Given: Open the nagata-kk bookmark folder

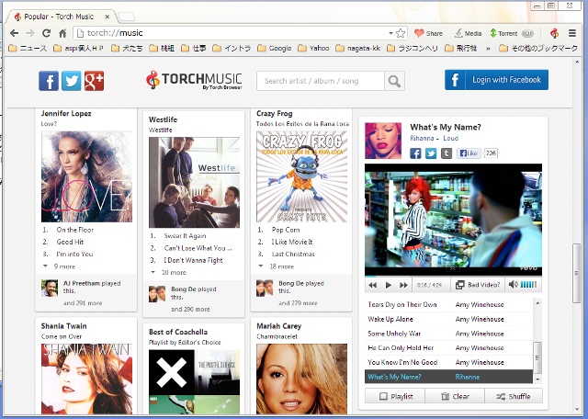Looking at the screenshot, I should click(x=357, y=48).
